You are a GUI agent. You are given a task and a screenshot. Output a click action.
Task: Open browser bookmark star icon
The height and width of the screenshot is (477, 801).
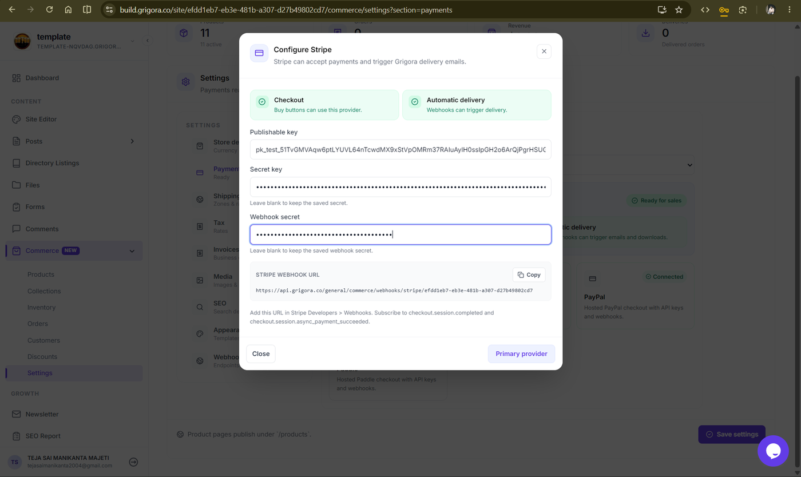pos(679,10)
